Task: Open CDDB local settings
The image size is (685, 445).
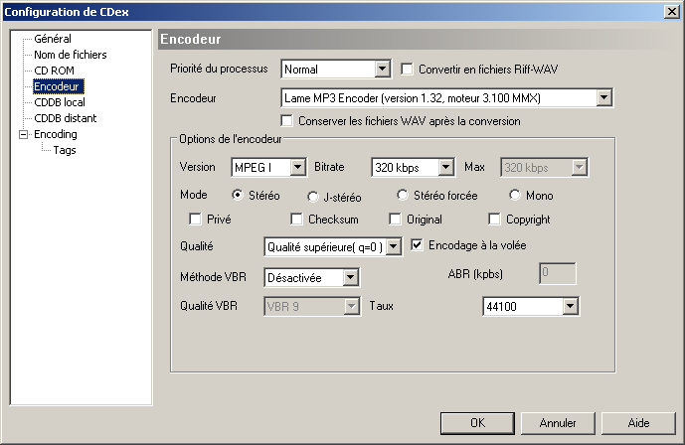Action: point(60,102)
